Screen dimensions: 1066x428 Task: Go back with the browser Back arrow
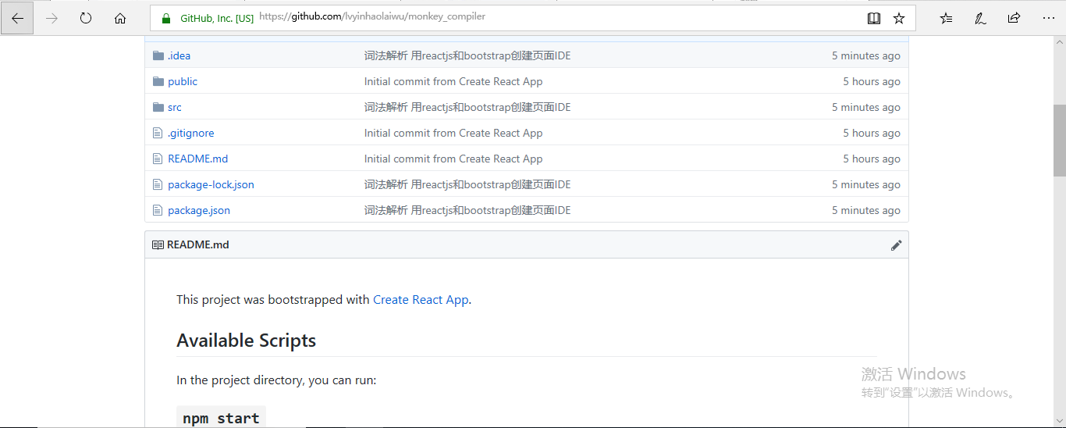tap(17, 18)
